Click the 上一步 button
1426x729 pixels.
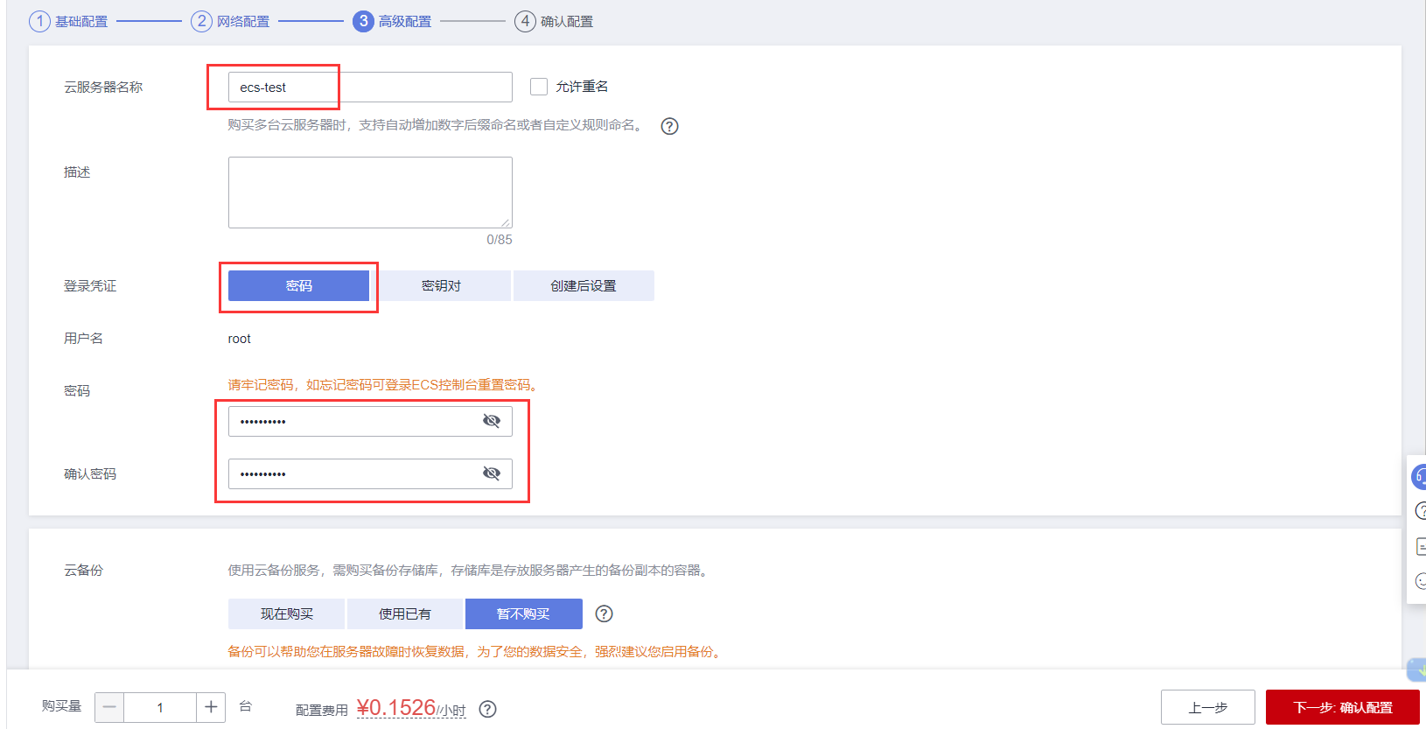(1208, 707)
